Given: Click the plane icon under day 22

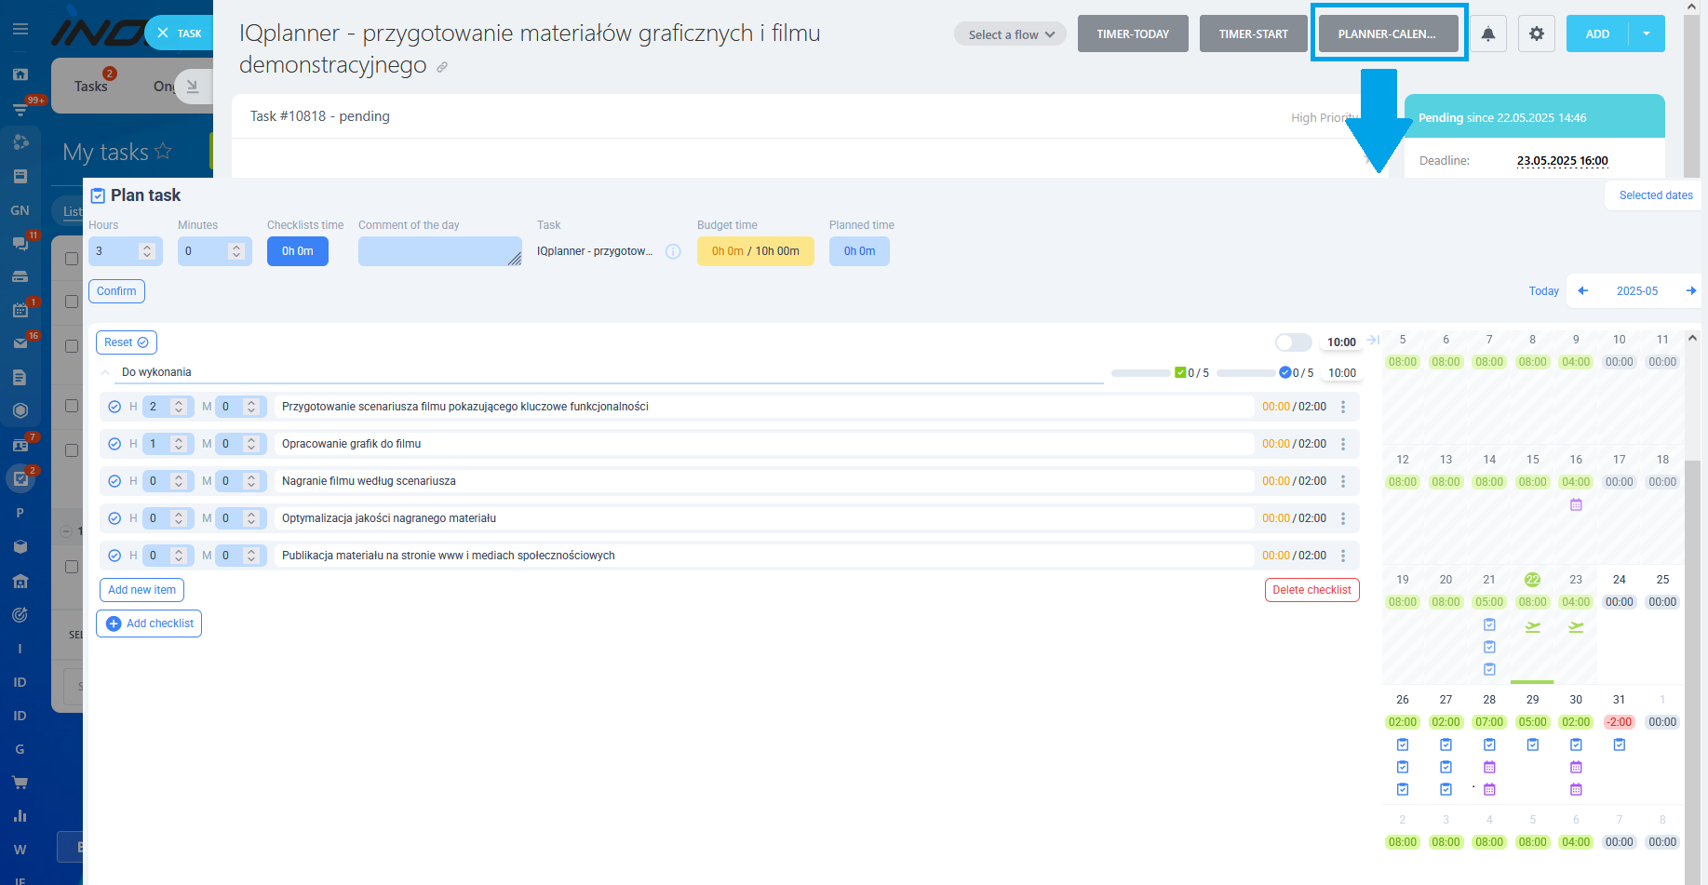Looking at the screenshot, I should [1533, 627].
